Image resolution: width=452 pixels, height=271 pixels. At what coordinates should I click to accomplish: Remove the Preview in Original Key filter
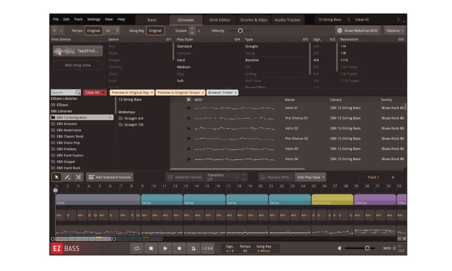[152, 93]
